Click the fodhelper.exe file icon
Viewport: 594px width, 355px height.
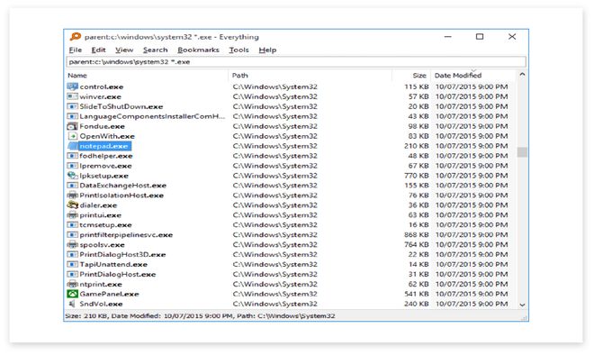(x=72, y=156)
